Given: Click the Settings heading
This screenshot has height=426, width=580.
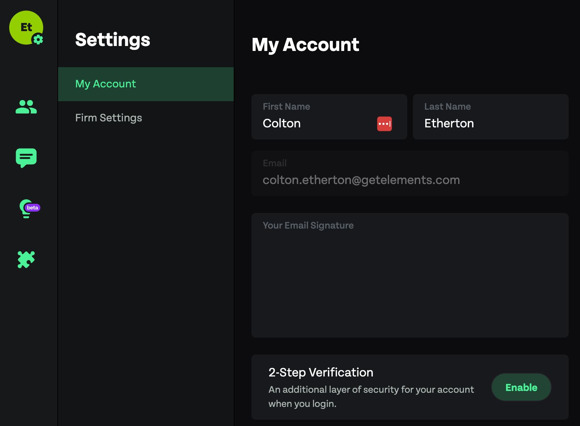Looking at the screenshot, I should [x=112, y=40].
